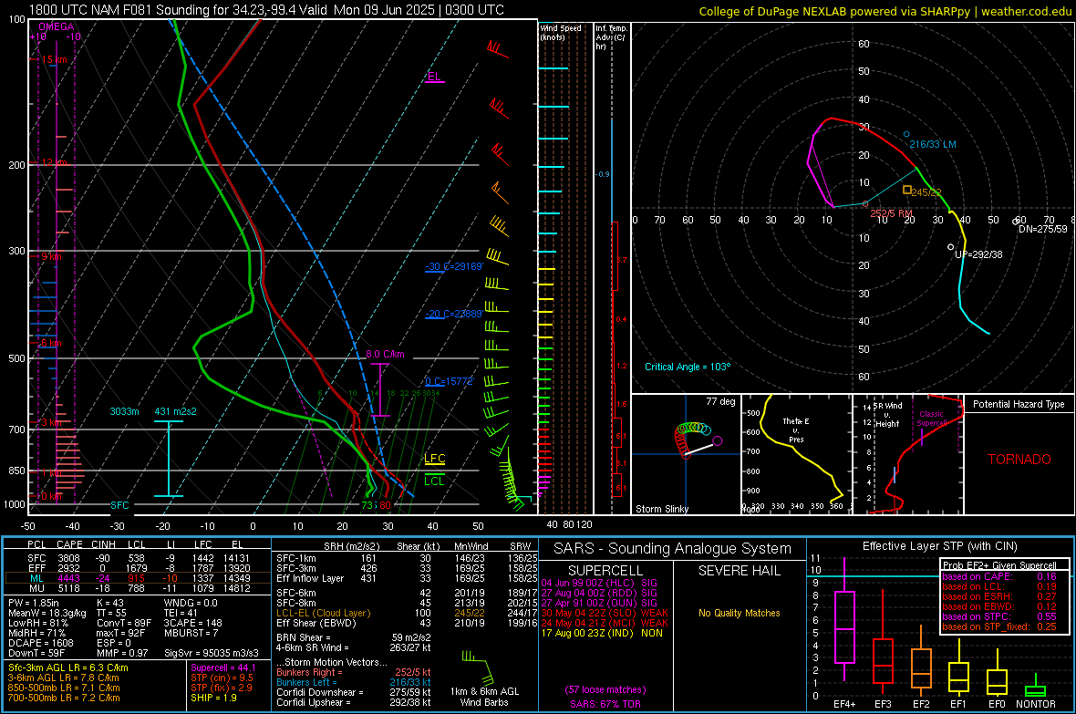Click the SFC parcel CAPE value "3808"
1076x714 pixels.
point(68,558)
